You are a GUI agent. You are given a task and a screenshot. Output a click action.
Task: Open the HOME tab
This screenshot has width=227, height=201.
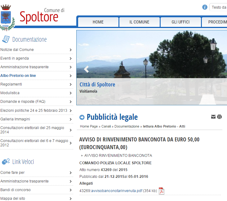[98, 22]
